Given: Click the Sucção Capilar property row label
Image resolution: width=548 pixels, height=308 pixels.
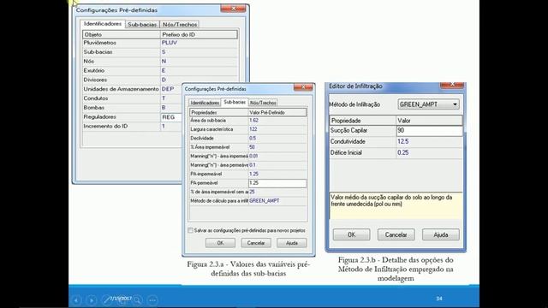Looking at the screenshot, I should point(348,131).
